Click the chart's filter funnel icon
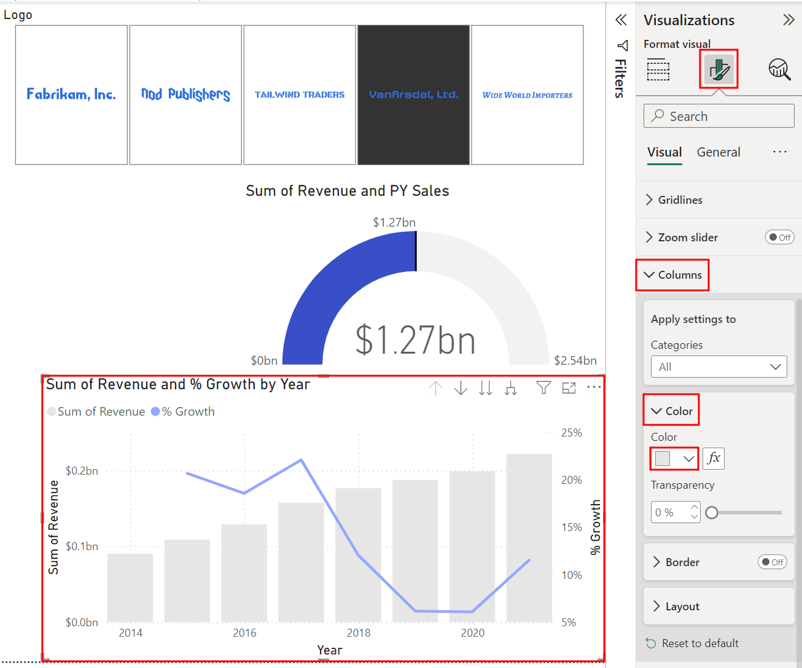The width and height of the screenshot is (802, 668). [543, 387]
